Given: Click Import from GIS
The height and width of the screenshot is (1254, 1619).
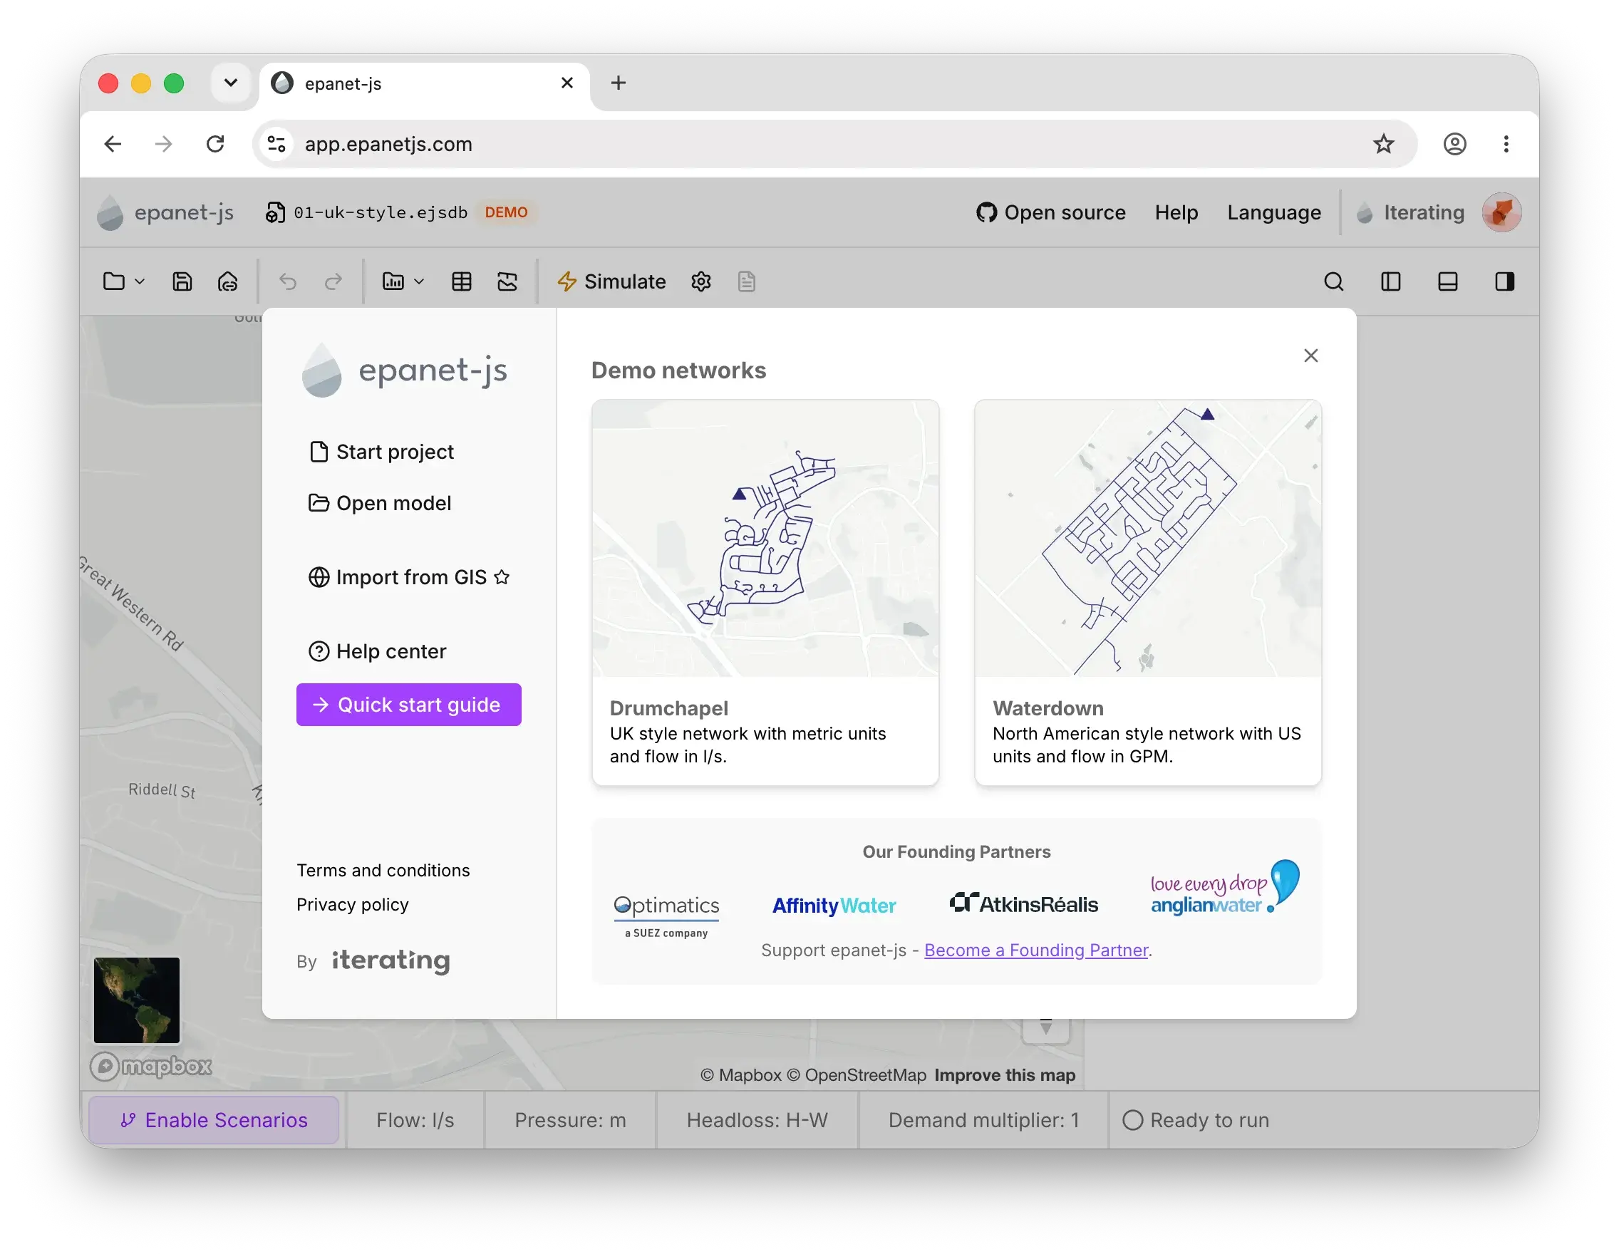Looking at the screenshot, I should tap(409, 577).
